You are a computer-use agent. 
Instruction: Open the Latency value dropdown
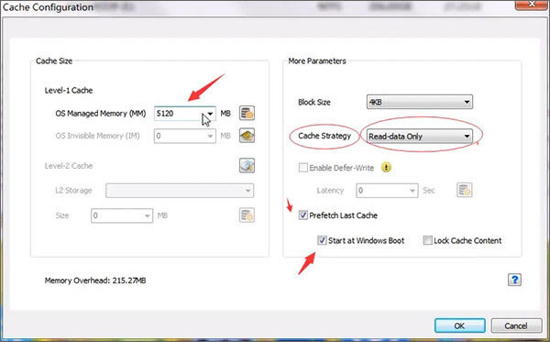click(412, 191)
